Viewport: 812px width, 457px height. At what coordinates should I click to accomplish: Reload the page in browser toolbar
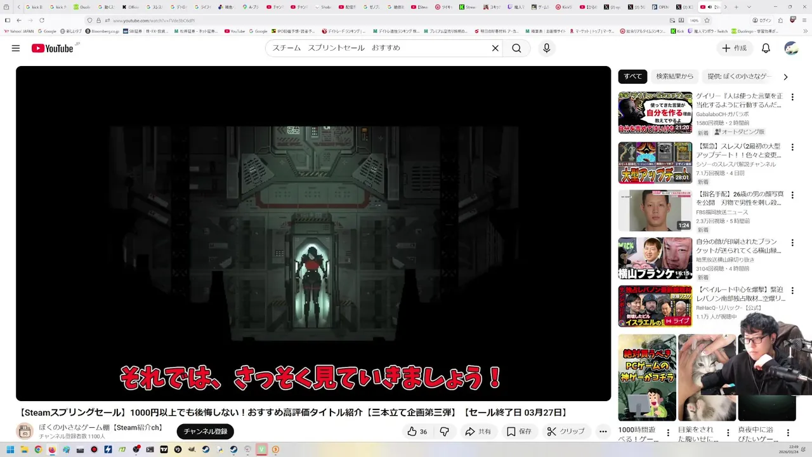click(x=42, y=20)
